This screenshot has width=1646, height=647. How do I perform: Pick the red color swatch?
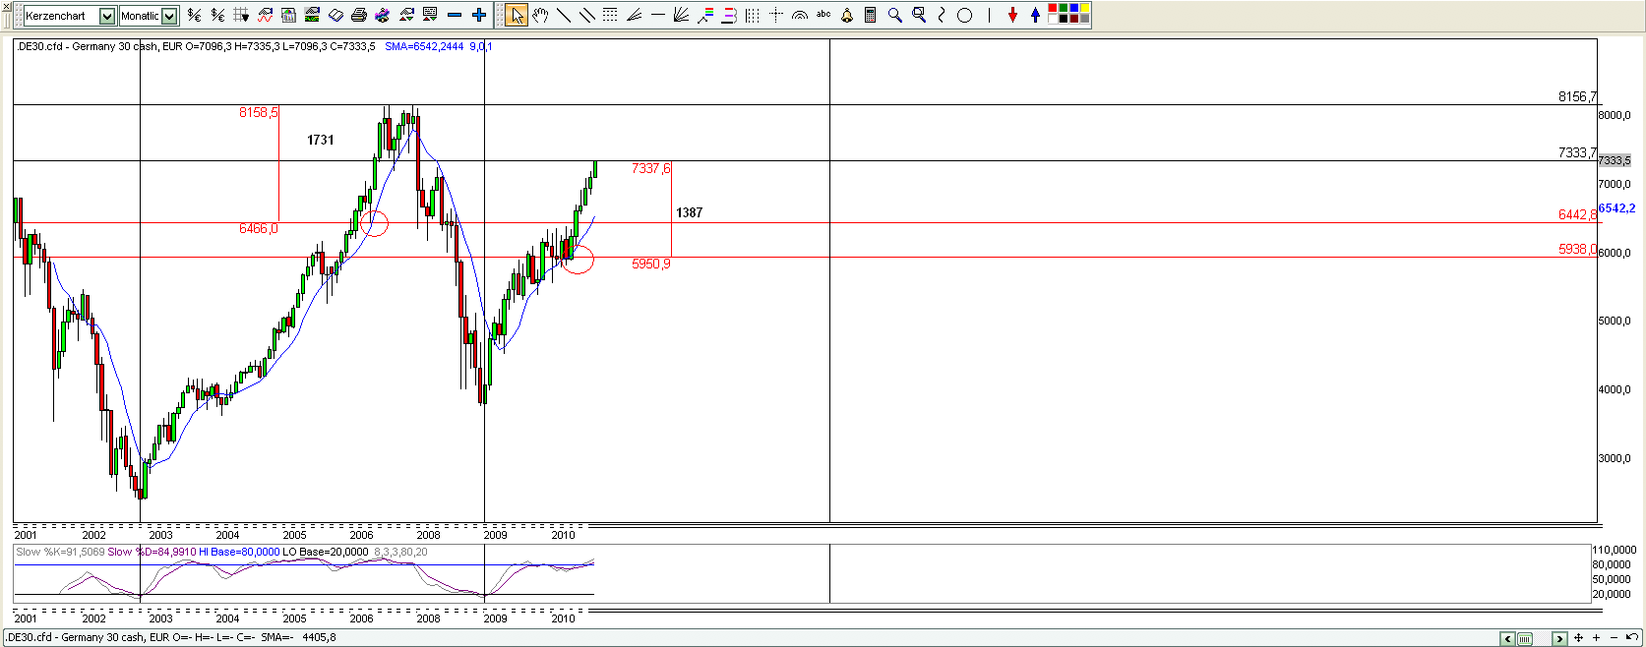(1053, 8)
